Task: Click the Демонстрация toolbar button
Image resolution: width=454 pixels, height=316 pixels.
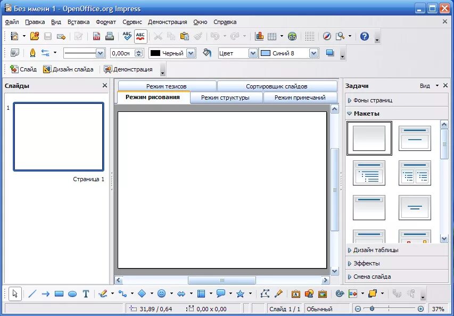Action: coord(128,69)
